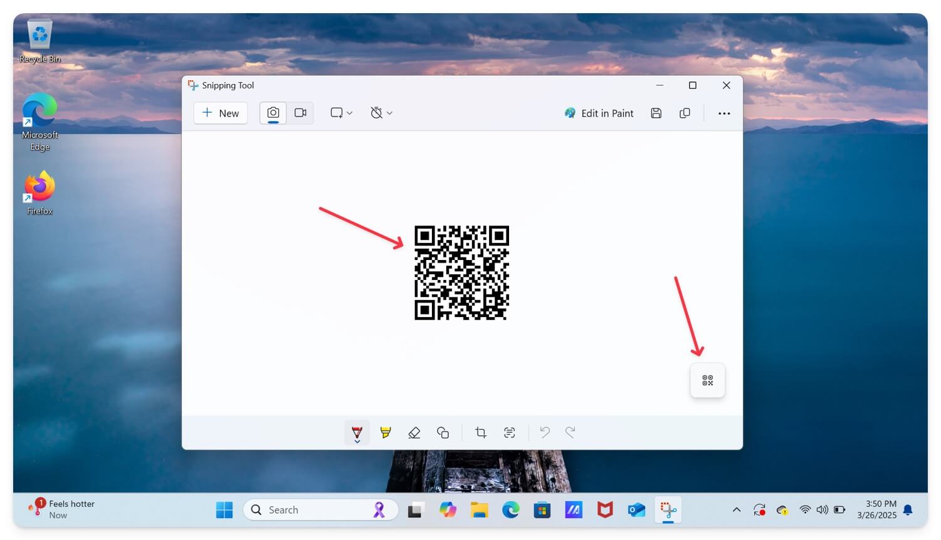The width and height of the screenshot is (941, 540).
Task: Click the sync status tray icon
Action: coord(760,510)
